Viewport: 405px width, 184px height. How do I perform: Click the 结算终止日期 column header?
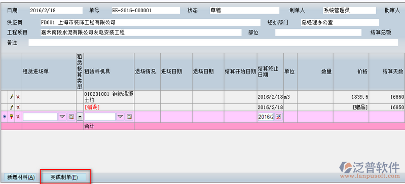point(270,71)
